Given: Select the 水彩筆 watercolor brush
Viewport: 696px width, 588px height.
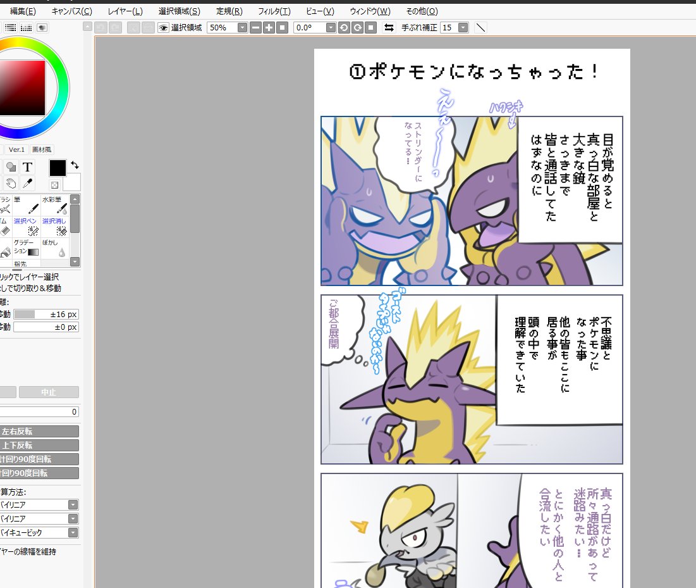Looking at the screenshot, I should click(54, 205).
